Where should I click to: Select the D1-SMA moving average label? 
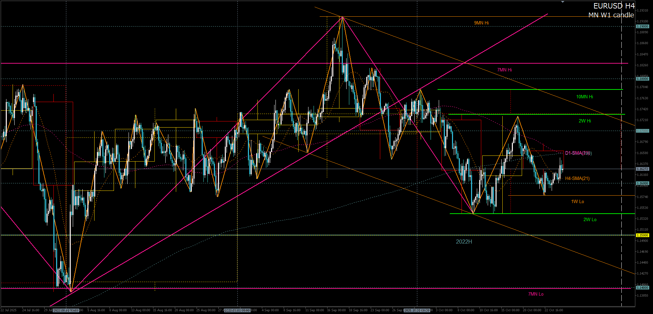click(578, 153)
